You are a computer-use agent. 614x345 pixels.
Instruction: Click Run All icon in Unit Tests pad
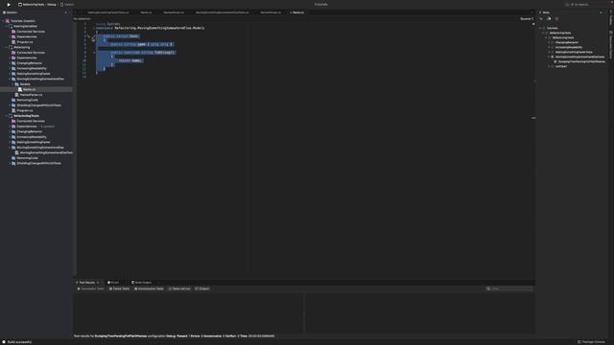tap(541, 19)
